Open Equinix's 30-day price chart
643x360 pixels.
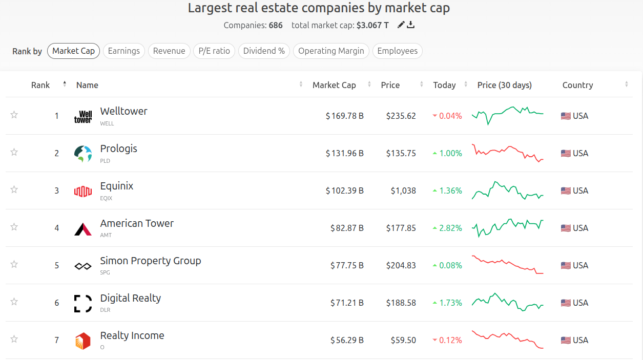[508, 190]
